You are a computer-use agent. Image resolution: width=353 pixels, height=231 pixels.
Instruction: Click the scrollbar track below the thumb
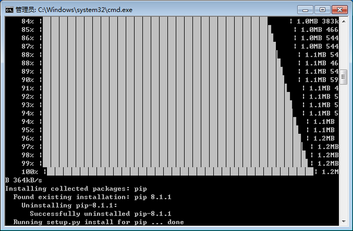pyautogui.click(x=344, y=151)
